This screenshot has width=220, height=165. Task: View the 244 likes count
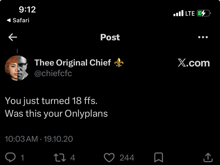pos(127,158)
